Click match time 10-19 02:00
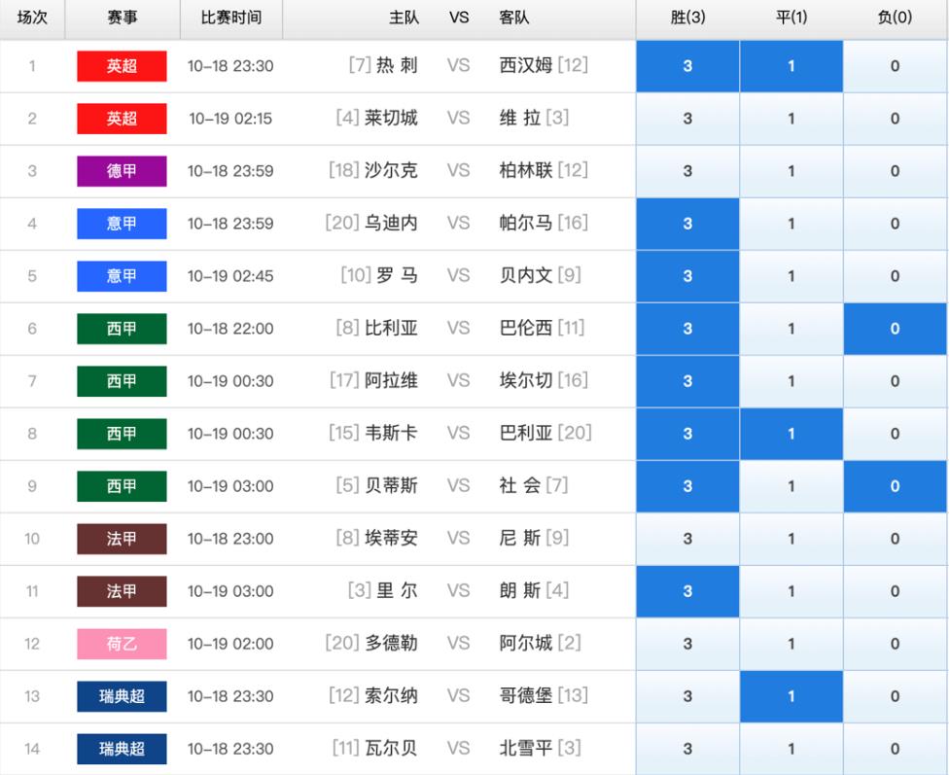950x775 pixels. 230,644
